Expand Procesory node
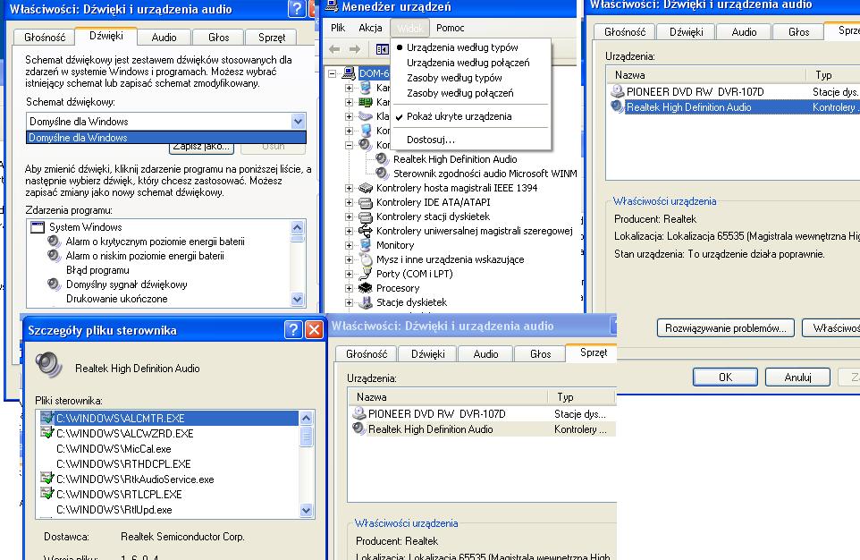Viewport: 860px width, 560px height. click(x=349, y=288)
